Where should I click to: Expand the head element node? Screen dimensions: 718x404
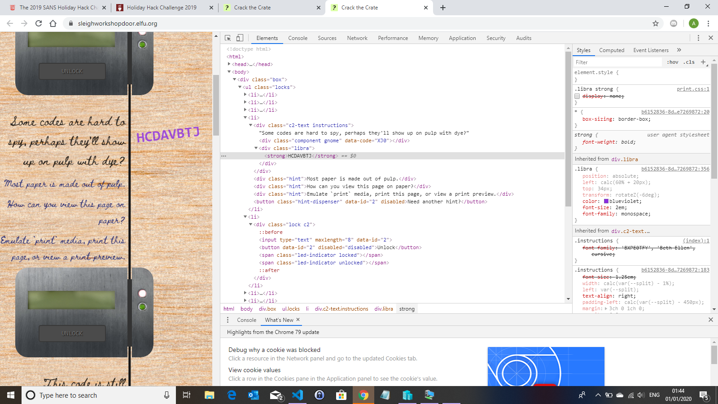pyautogui.click(x=229, y=64)
